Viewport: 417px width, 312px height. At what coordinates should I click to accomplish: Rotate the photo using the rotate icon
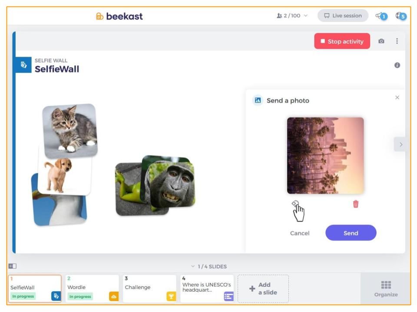[x=295, y=204]
